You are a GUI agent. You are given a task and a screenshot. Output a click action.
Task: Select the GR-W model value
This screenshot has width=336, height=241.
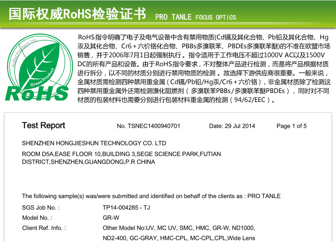(111, 218)
